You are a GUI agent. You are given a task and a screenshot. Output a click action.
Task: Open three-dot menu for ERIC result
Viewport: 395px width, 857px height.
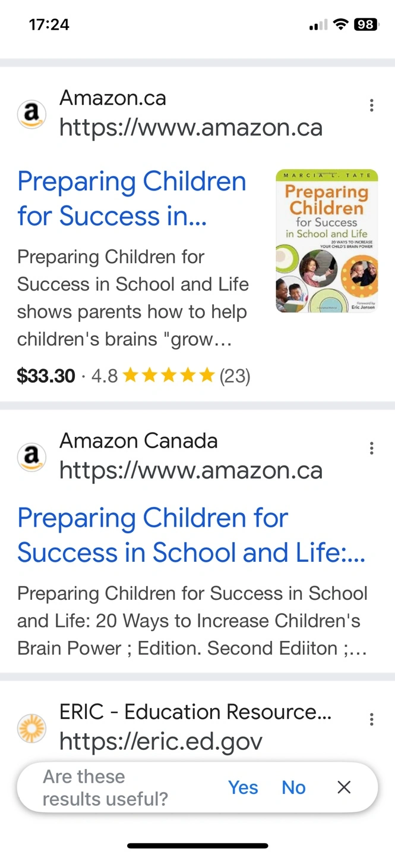point(371,720)
